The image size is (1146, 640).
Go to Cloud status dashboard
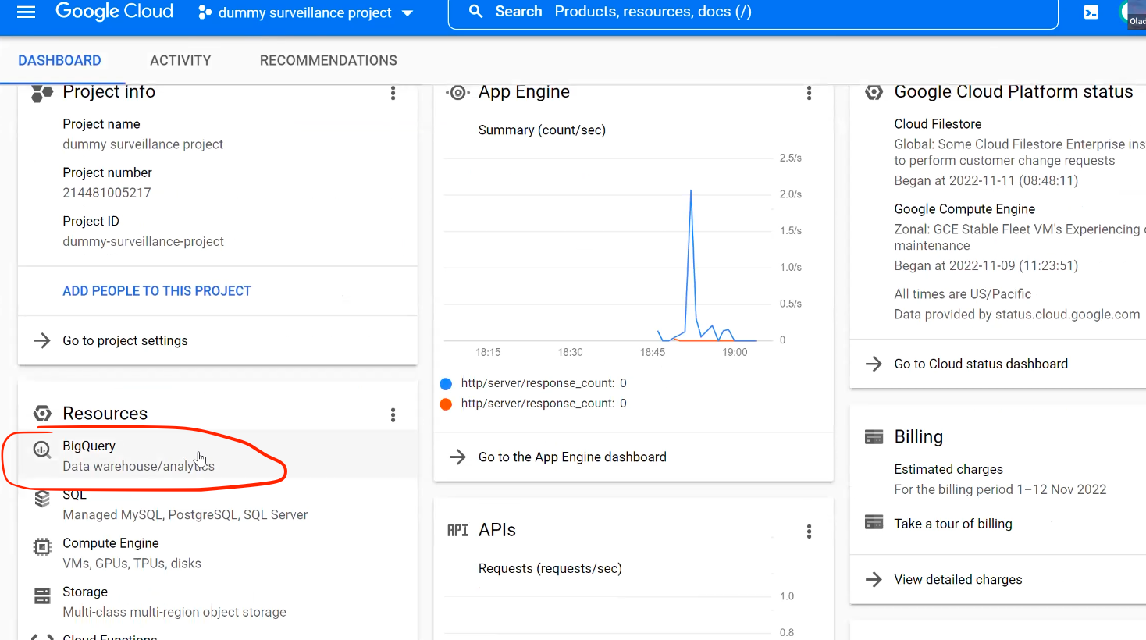981,364
